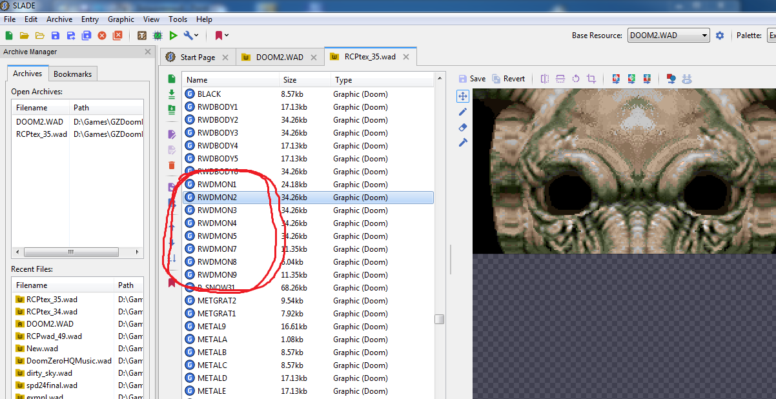This screenshot has height=399, width=776.
Task: Click the colourise red-blue shapes icon
Action: click(x=671, y=79)
